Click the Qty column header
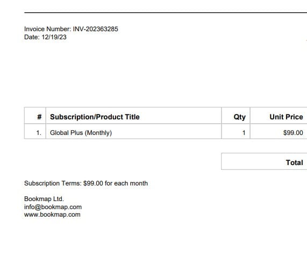The image size is (307, 279). (235, 116)
